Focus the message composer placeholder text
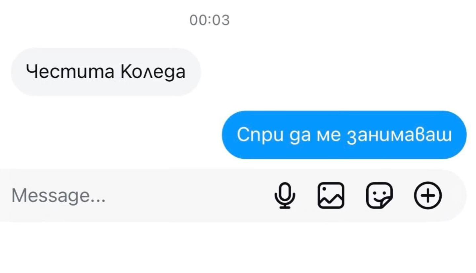Viewport: 476px width, 273px height. 59,196
